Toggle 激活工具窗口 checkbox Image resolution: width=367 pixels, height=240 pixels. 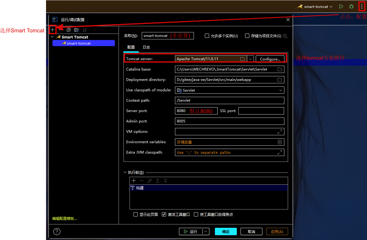pos(164,214)
